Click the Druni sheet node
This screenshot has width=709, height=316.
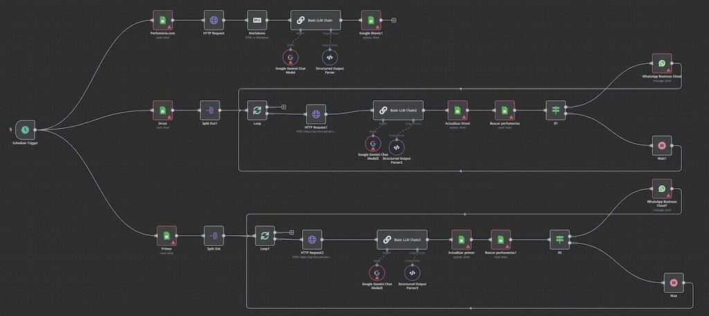tap(162, 110)
